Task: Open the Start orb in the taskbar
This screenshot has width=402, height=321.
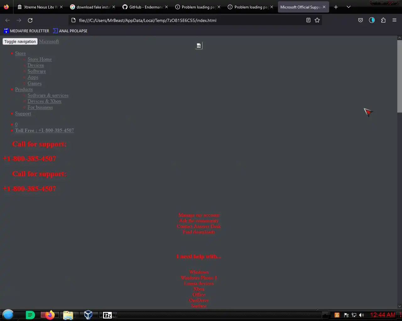Action: click(x=8, y=315)
